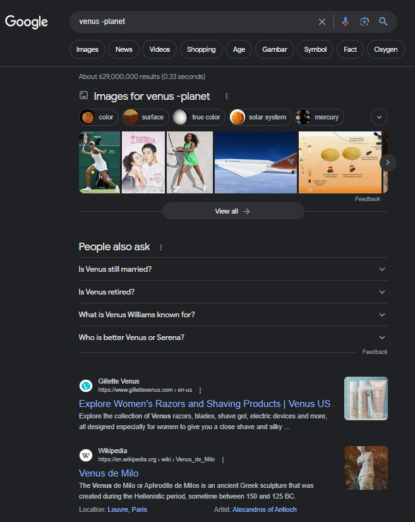Viewport: 415px width, 522px height.
Task: Click the Gillette Venus site favicon
Action: tap(86, 386)
